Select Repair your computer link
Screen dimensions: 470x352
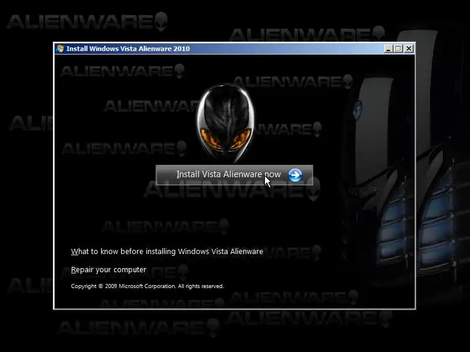coord(109,270)
